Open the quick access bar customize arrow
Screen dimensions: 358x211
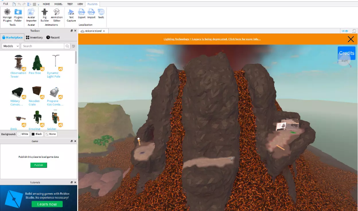[x=39, y=5]
